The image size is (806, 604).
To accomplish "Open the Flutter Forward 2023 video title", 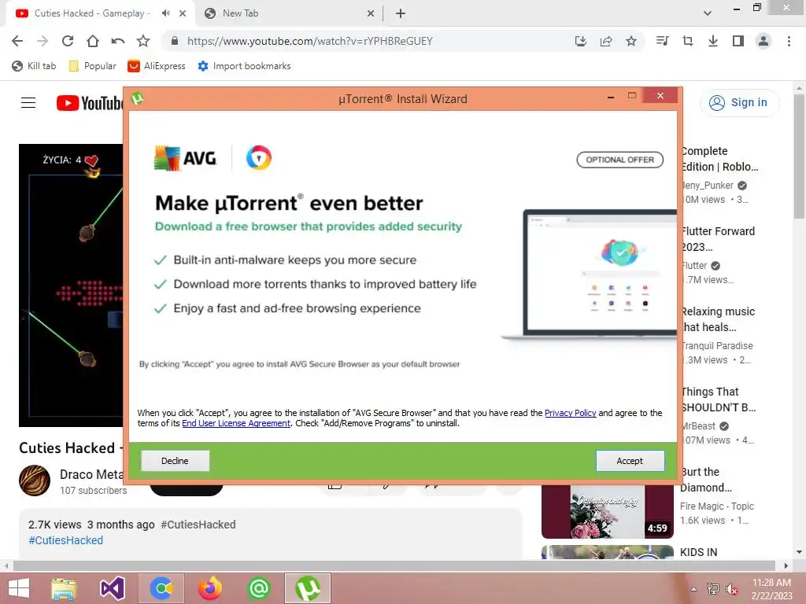I will coord(718,239).
